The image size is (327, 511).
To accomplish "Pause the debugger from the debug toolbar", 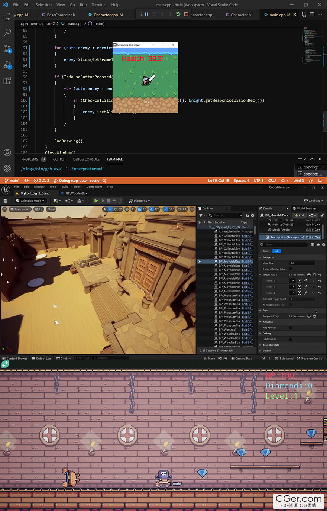I will click(x=146, y=15).
